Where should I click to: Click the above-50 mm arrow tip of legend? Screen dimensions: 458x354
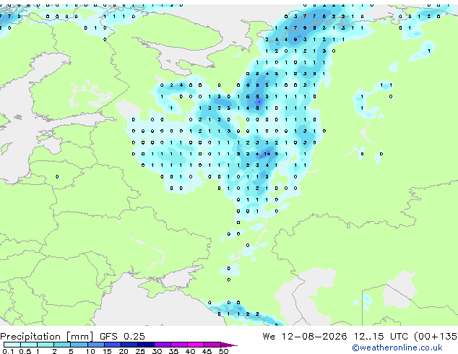click(229, 345)
